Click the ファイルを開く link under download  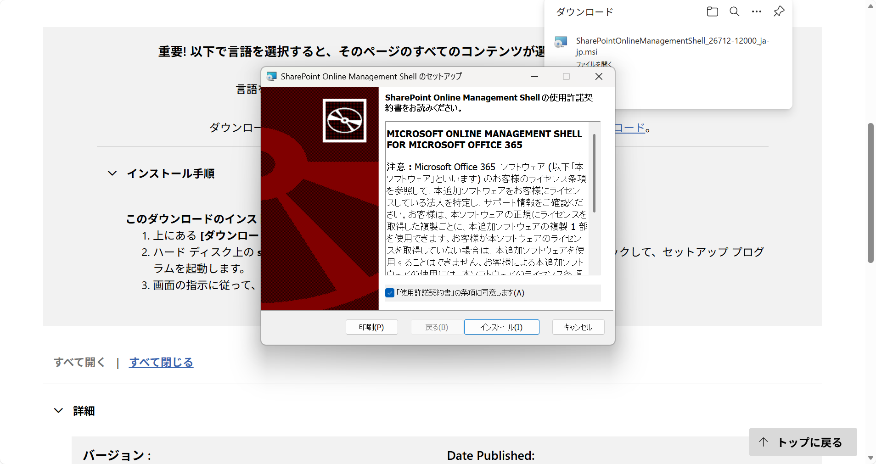(594, 64)
